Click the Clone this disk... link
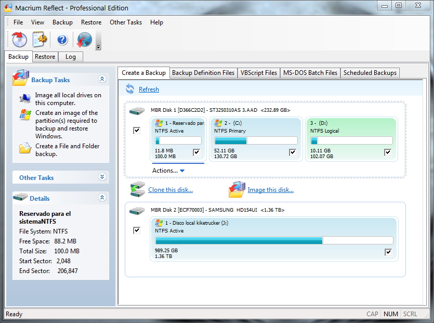This screenshot has width=434, height=323. click(x=170, y=190)
